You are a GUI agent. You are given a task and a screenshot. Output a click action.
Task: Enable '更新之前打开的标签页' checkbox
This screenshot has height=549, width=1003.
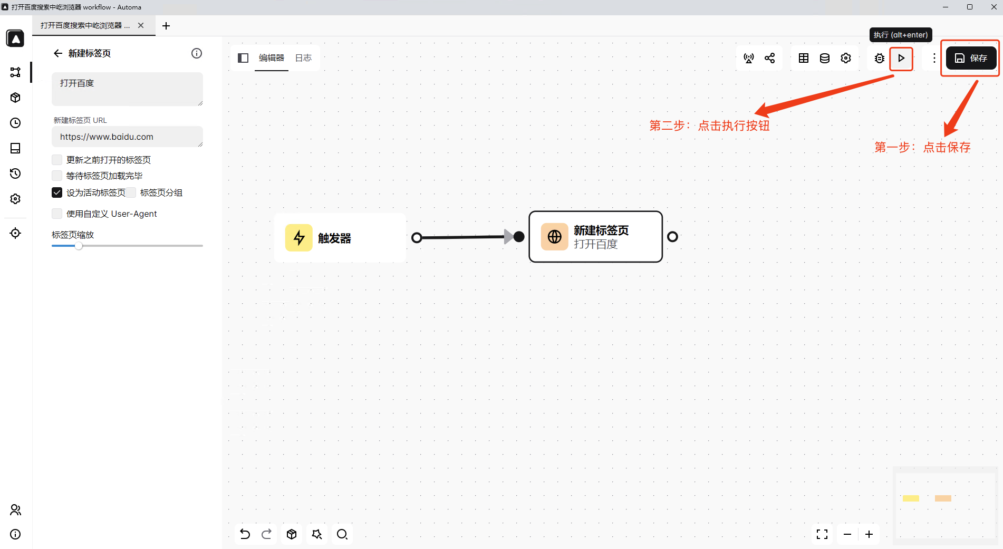pyautogui.click(x=57, y=160)
